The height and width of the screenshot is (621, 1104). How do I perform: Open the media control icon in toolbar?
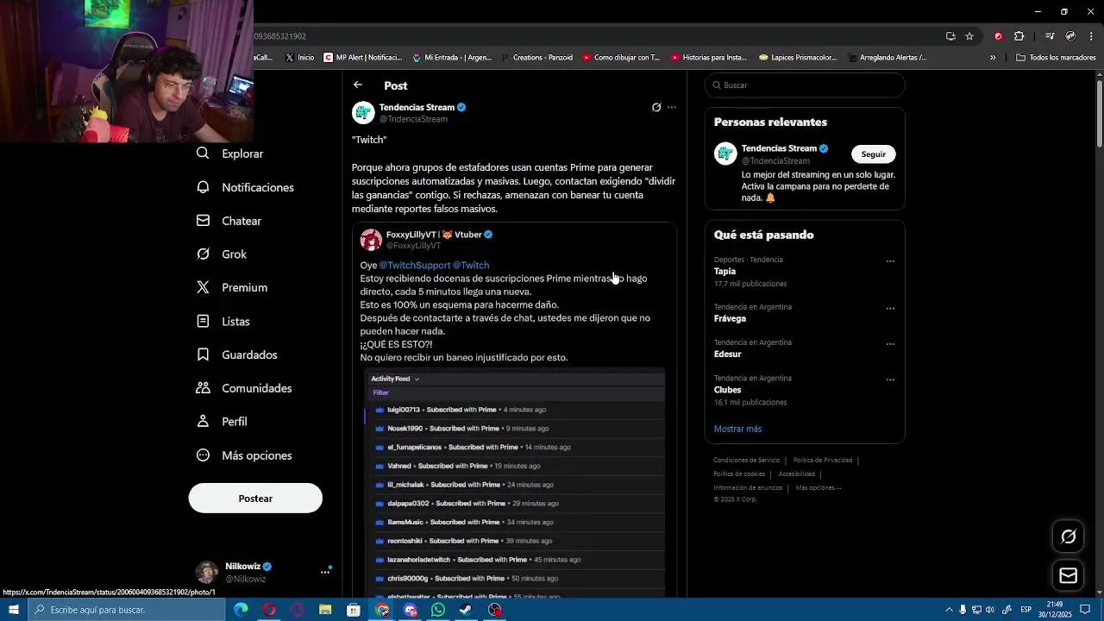pyautogui.click(x=1050, y=36)
